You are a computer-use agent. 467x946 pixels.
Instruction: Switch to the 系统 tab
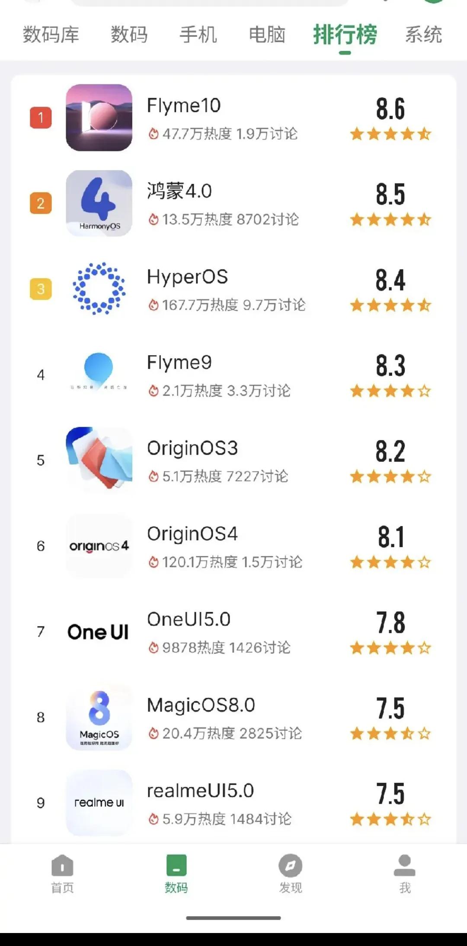[423, 35]
